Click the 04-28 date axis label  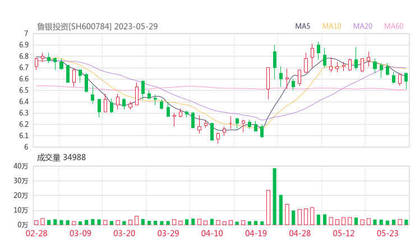point(300,233)
